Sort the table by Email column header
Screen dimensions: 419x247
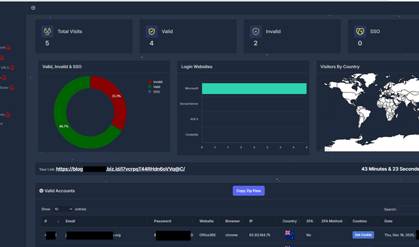71,221
